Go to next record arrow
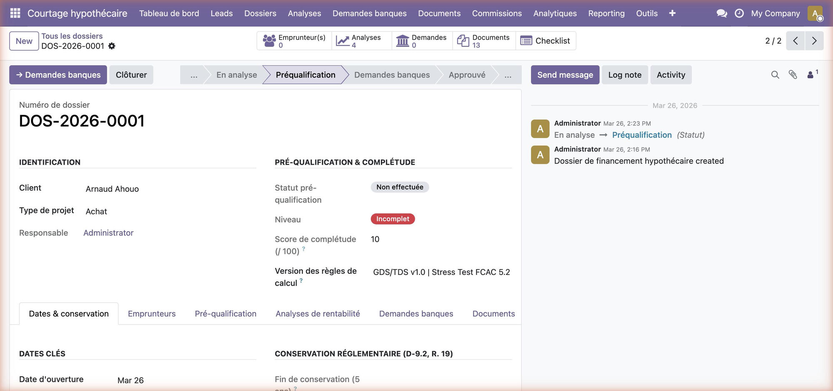 pyautogui.click(x=814, y=41)
